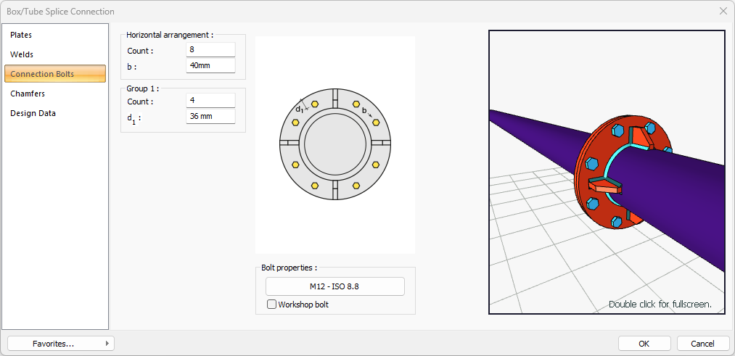The image size is (735, 356).
Task: Switch to the Welds section
Action: (x=22, y=54)
